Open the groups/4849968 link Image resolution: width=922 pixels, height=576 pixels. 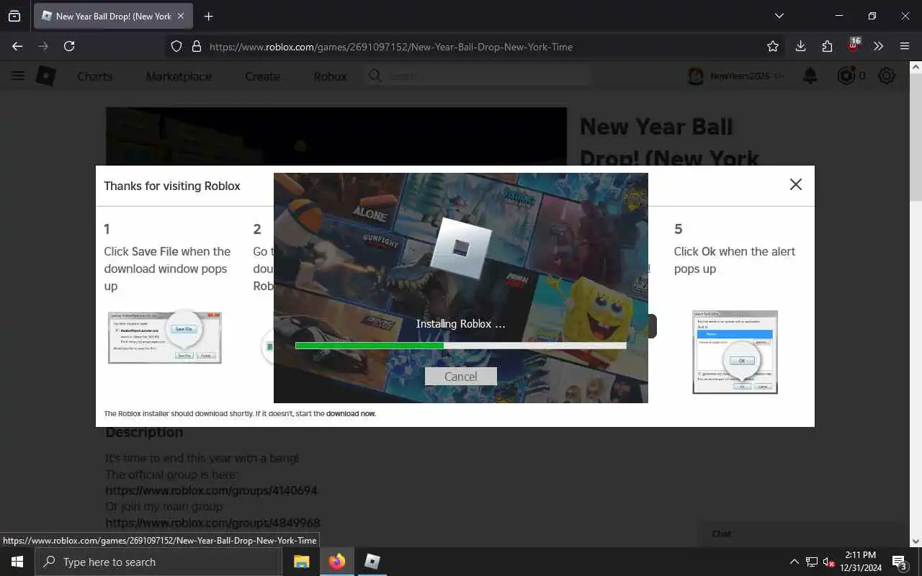(212, 523)
